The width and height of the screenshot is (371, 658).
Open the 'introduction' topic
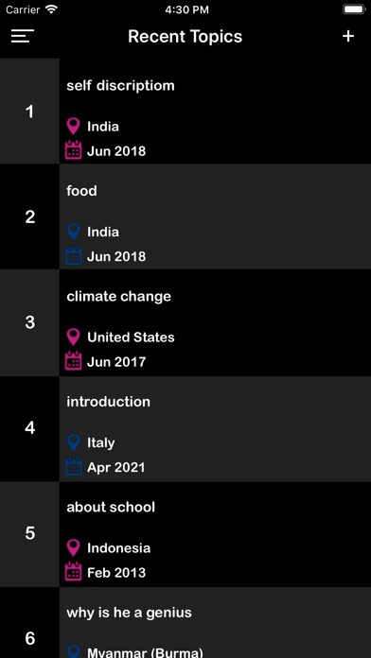215,429
